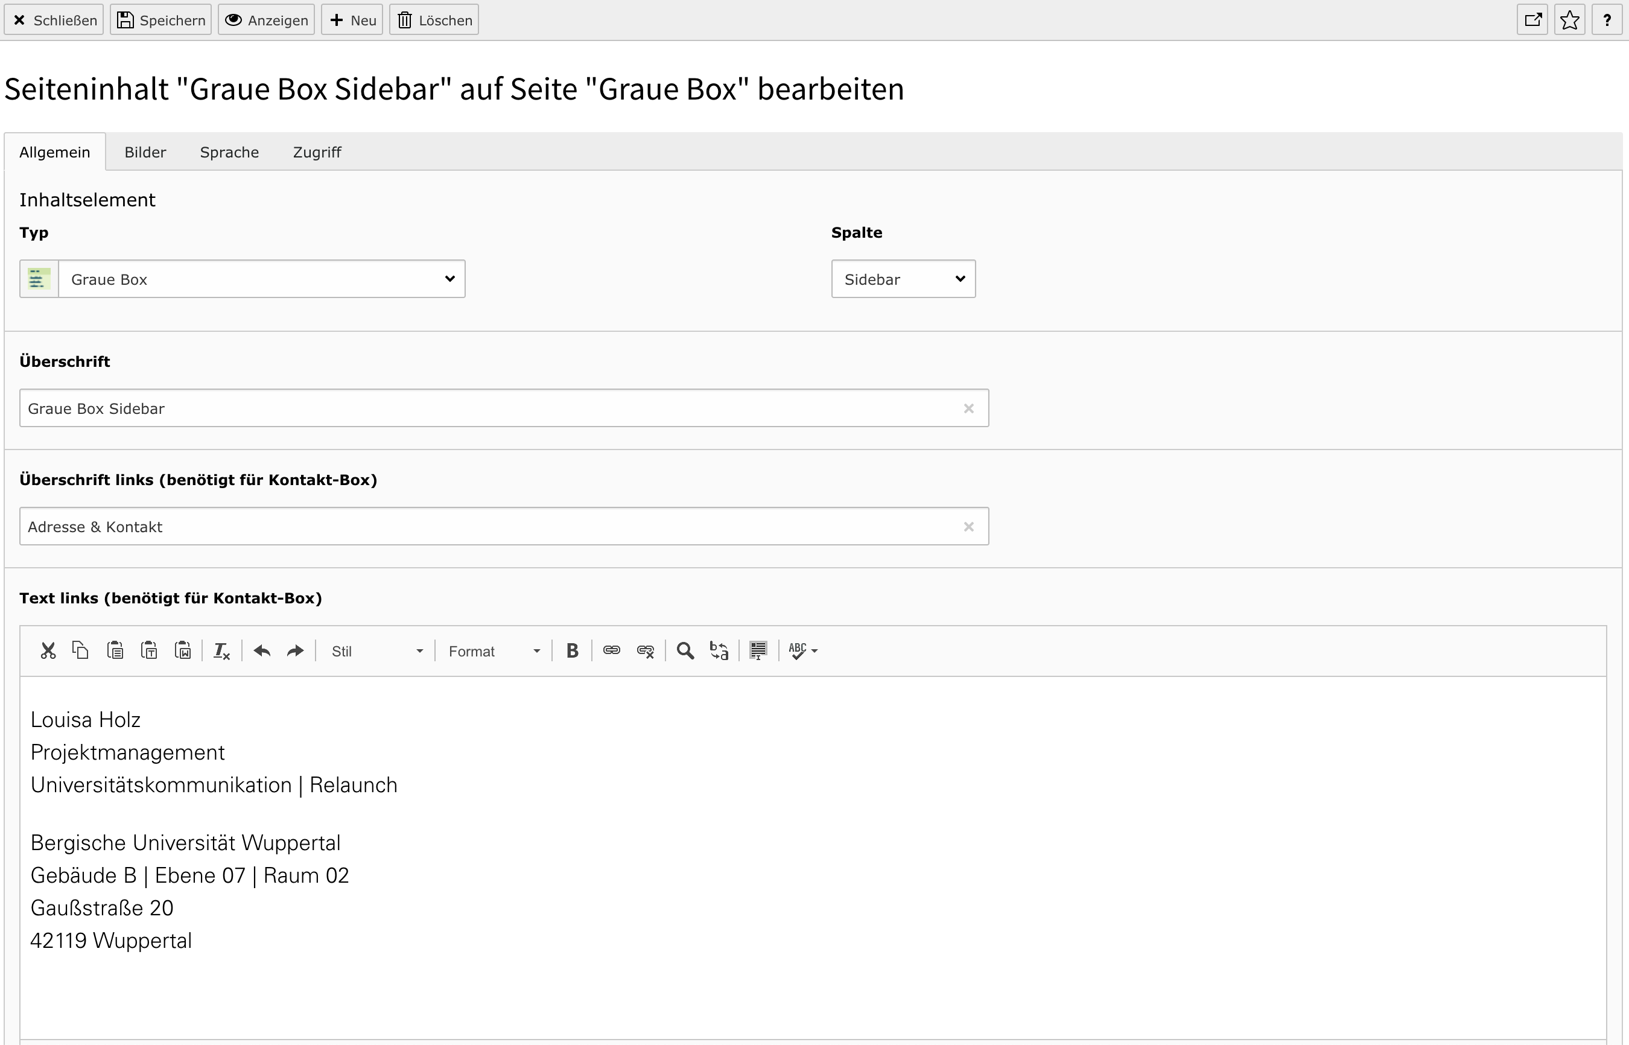Save with the Speichern button
1629x1045 pixels.
pyautogui.click(x=161, y=20)
